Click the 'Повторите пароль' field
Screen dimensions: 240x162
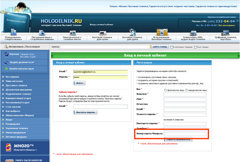pyautogui.click(x=185, y=124)
